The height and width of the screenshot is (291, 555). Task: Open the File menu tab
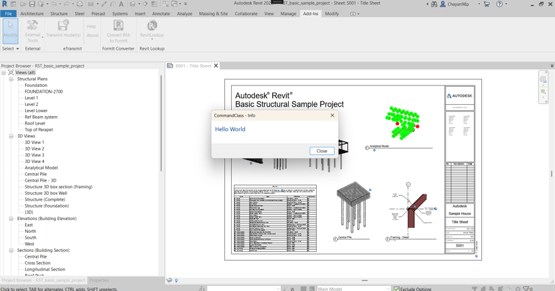click(x=9, y=14)
